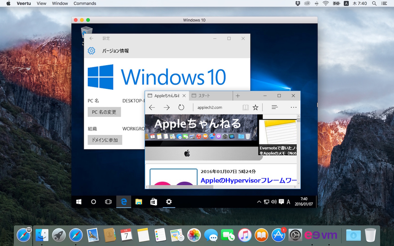Click the Recycle Bin on the Windows desktop

point(86,33)
